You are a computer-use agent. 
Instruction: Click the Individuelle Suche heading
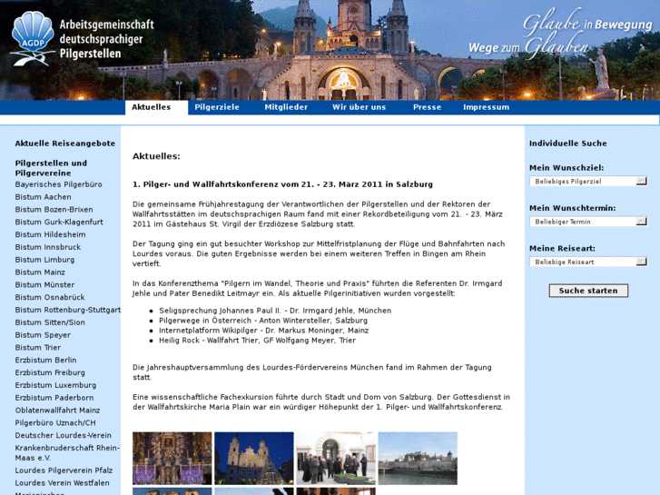[567, 144]
